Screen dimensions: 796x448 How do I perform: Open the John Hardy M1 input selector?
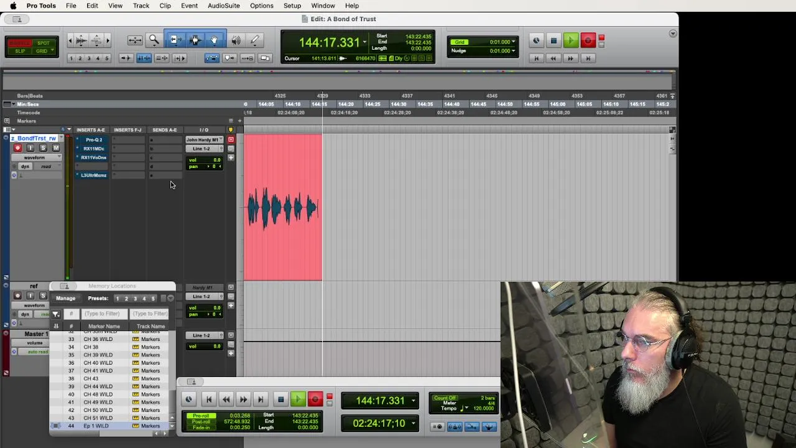(x=204, y=140)
